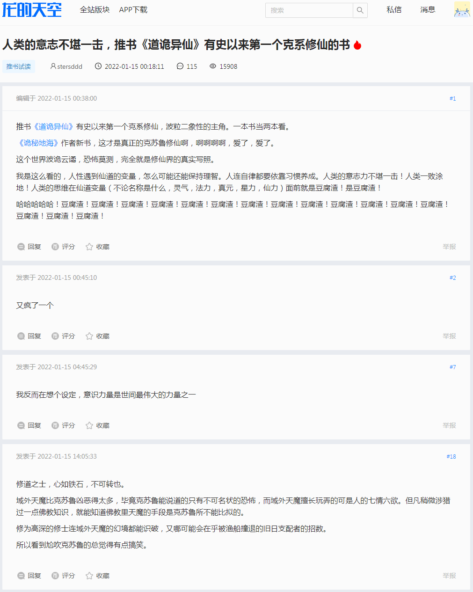Click the reply count bubble icon
This screenshot has width=473, height=592.
tap(180, 66)
